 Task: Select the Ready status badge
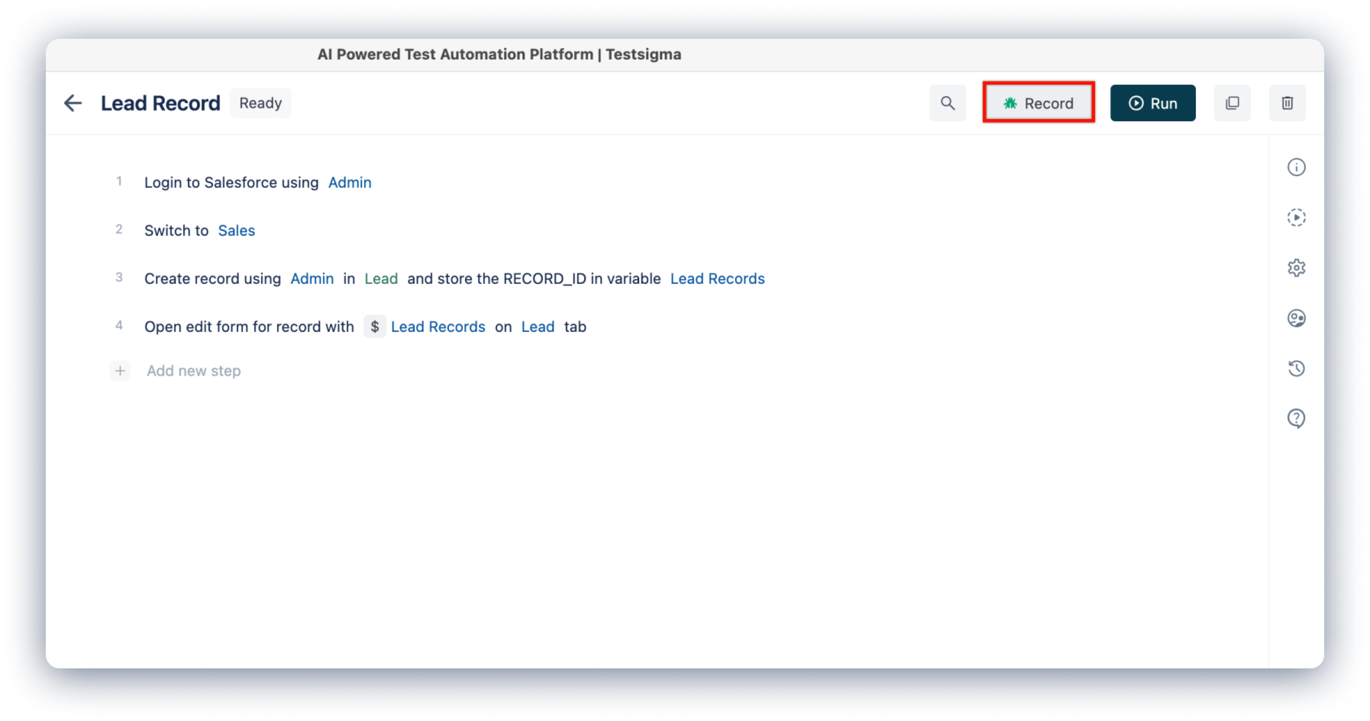tap(260, 103)
